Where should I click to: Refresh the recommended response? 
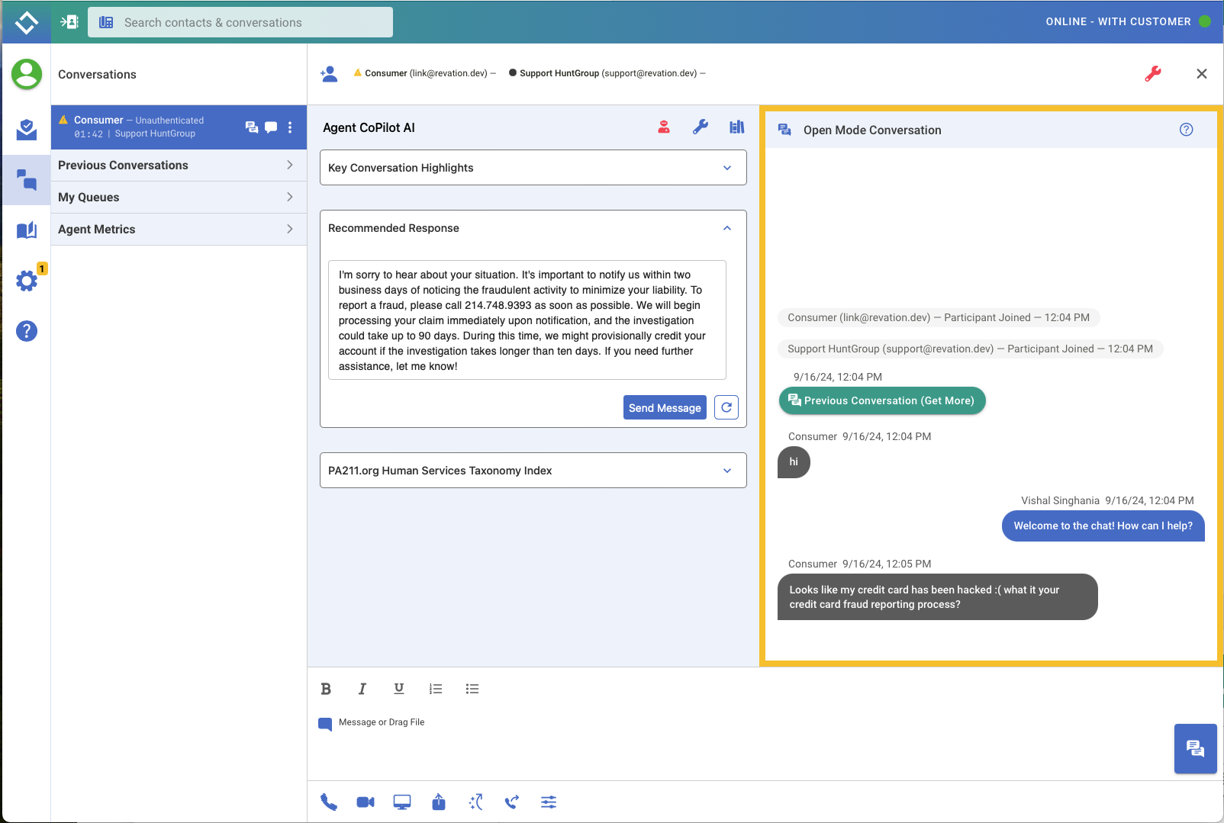726,407
